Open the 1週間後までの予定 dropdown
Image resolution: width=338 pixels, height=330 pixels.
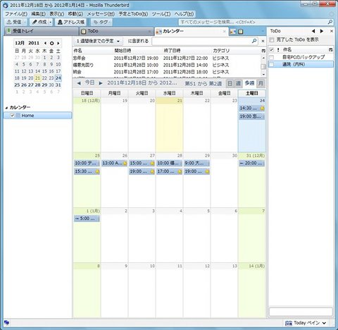tap(98, 41)
